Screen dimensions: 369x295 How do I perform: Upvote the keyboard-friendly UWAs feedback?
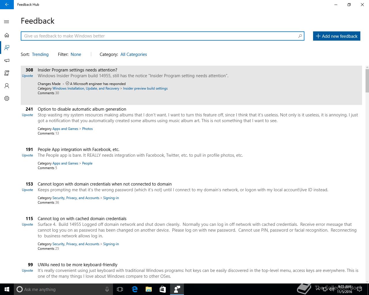pos(27,271)
